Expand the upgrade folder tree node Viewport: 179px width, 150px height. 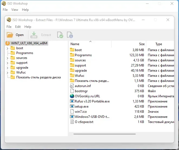(x=7, y=68)
